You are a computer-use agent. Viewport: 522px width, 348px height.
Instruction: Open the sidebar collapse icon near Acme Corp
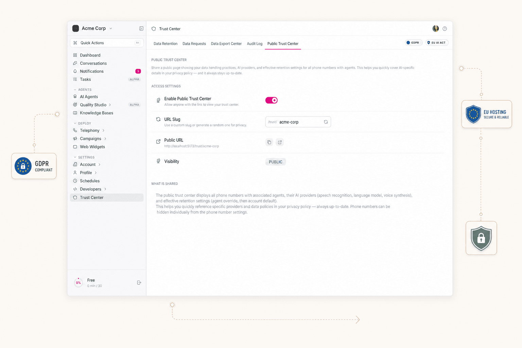click(x=141, y=28)
